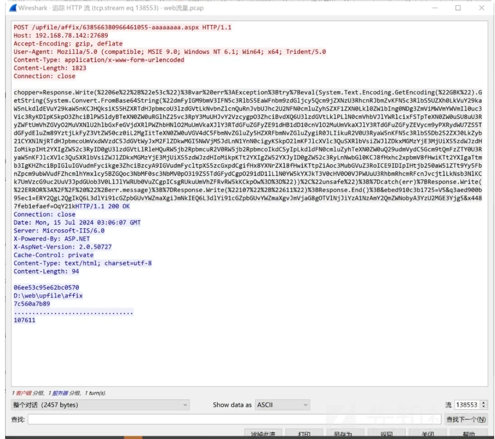Click the D:\web\upfile\affix path line
The width and height of the screenshot is (495, 439).
(x=48, y=296)
